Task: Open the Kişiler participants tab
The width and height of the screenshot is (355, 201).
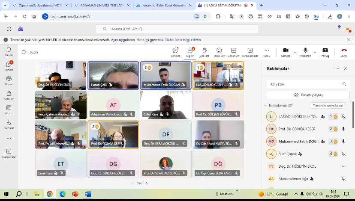Action: 190,52
